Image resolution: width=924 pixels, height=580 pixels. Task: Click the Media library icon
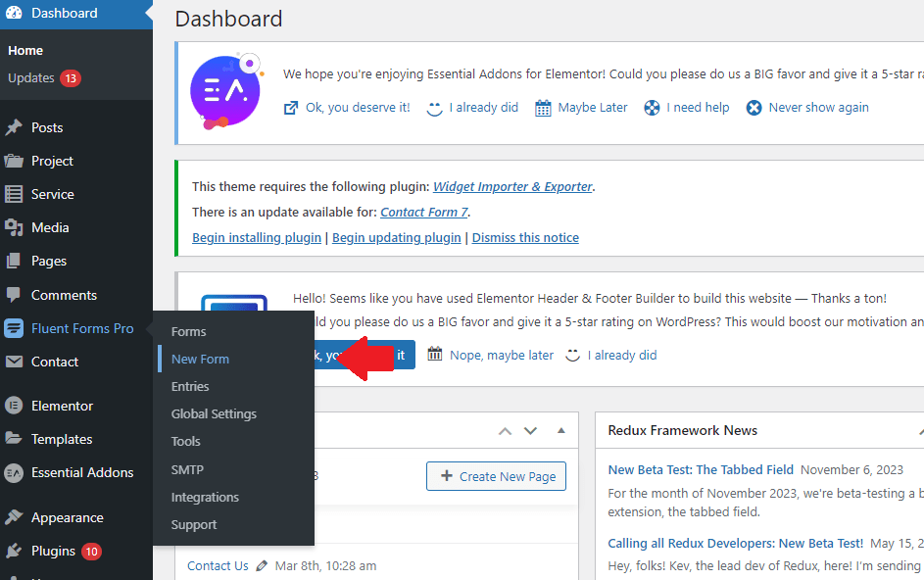(14, 227)
